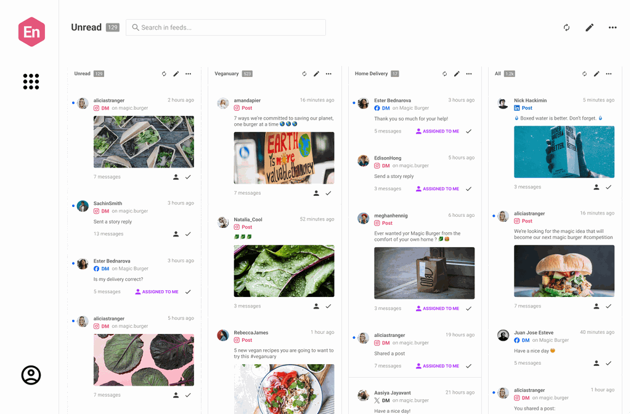Refresh the Unread column feed
Screen dimensions: 631x414
click(x=164, y=74)
